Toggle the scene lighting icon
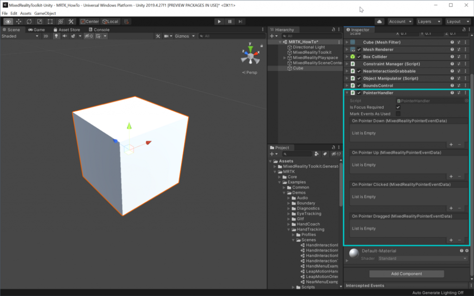The height and width of the screenshot is (296, 474). (57, 36)
